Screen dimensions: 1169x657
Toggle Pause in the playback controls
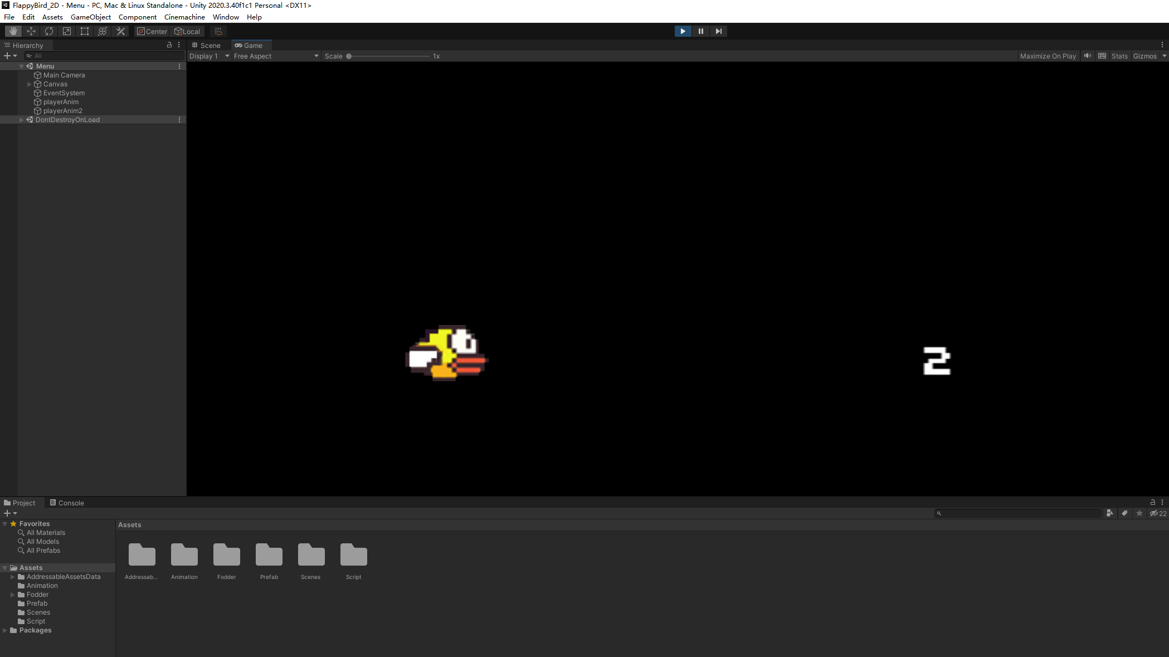point(700,31)
